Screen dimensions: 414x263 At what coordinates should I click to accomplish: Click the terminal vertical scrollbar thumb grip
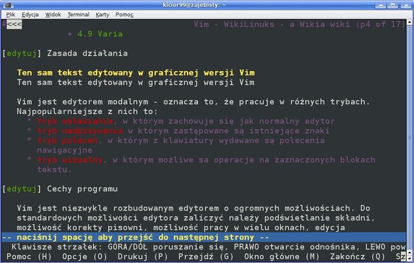click(x=409, y=137)
